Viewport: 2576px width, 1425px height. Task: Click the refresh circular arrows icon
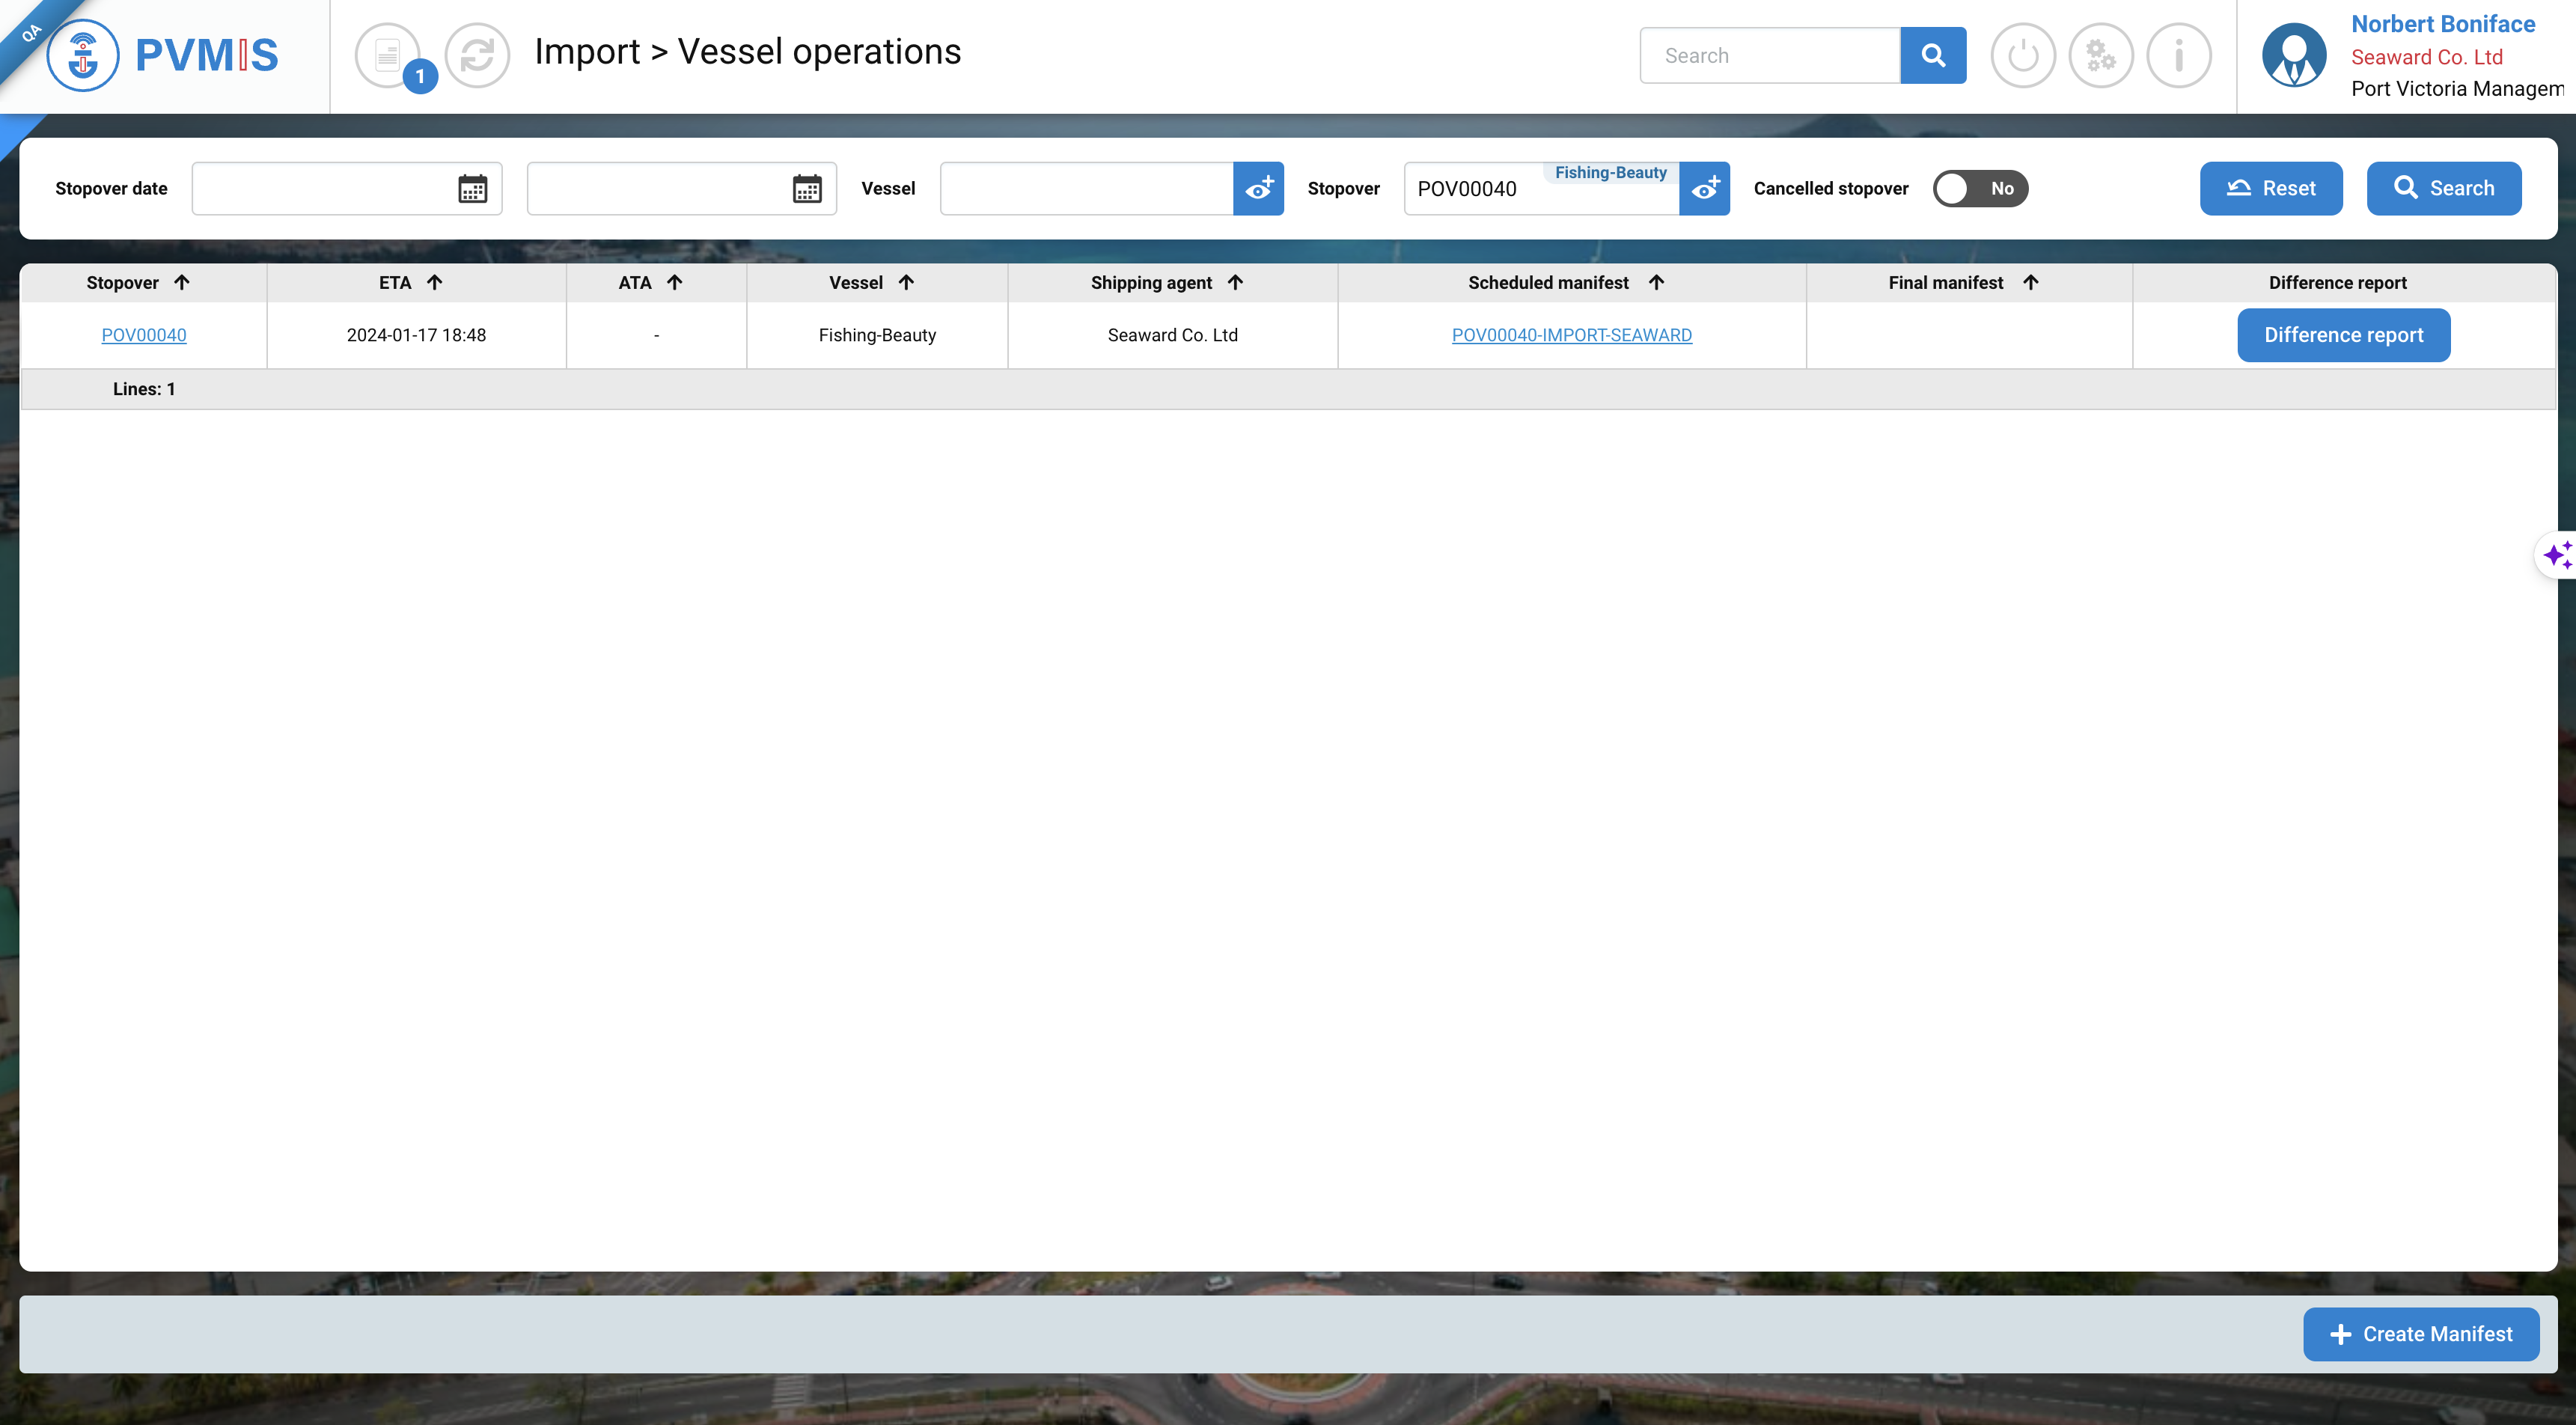(477, 55)
